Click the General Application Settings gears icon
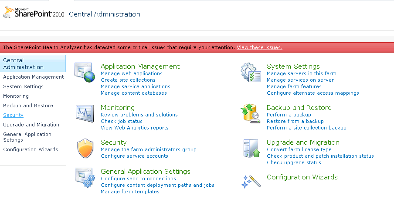The height and width of the screenshot is (202, 394). tap(85, 178)
